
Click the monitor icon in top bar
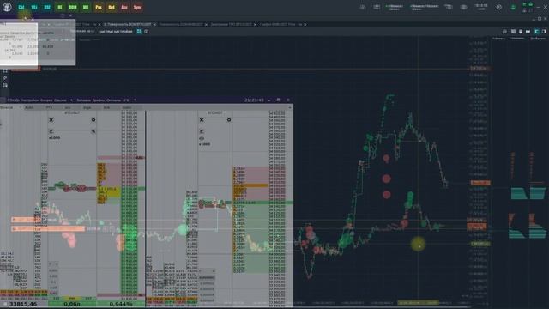377,7
